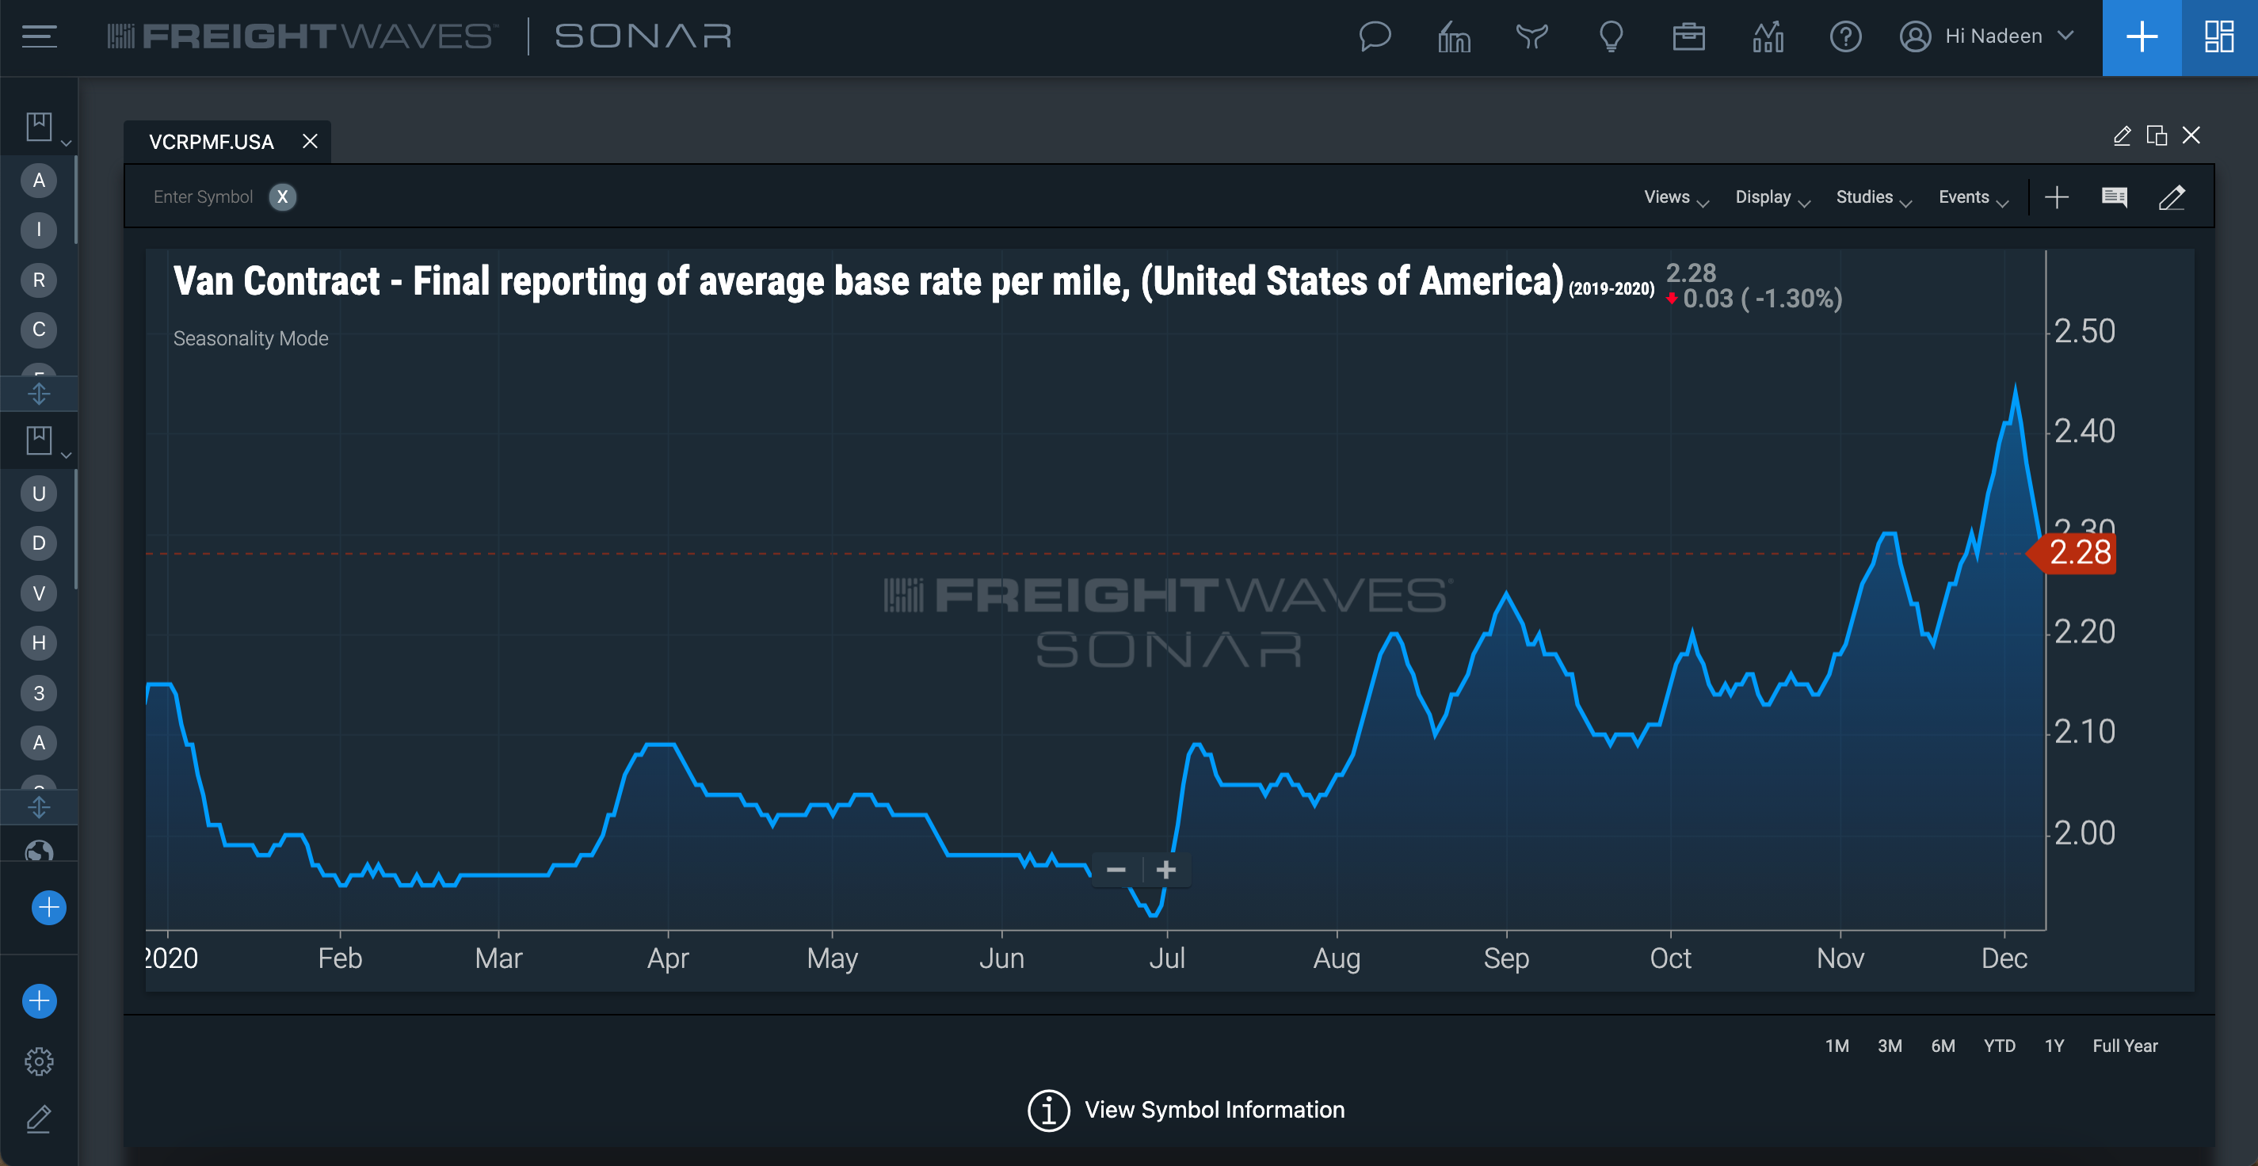Click the lightbulb ideas icon
The image size is (2258, 1166).
[1610, 36]
